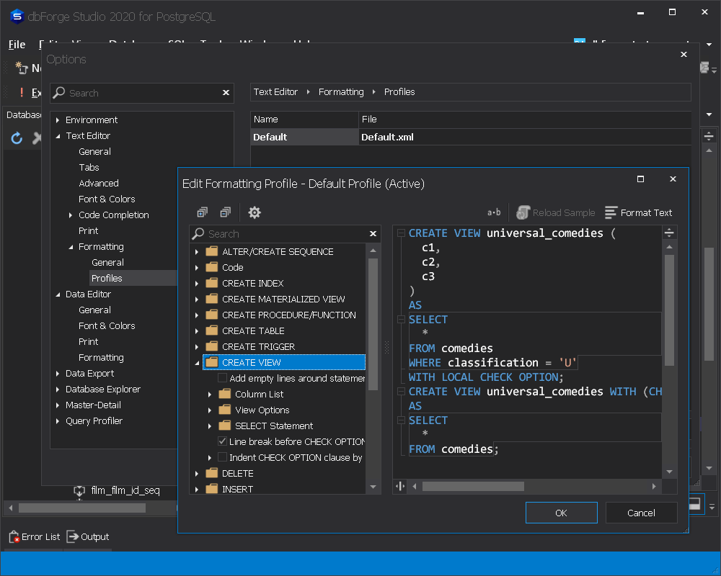This screenshot has height=576, width=721.
Task: Click Formatting in breadcrumb path
Action: (341, 92)
